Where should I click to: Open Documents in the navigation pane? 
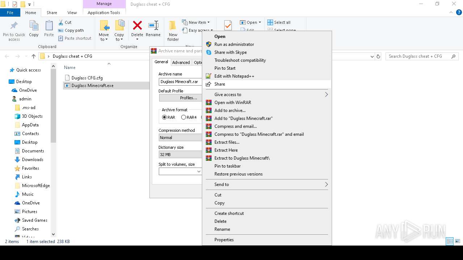tap(33, 151)
